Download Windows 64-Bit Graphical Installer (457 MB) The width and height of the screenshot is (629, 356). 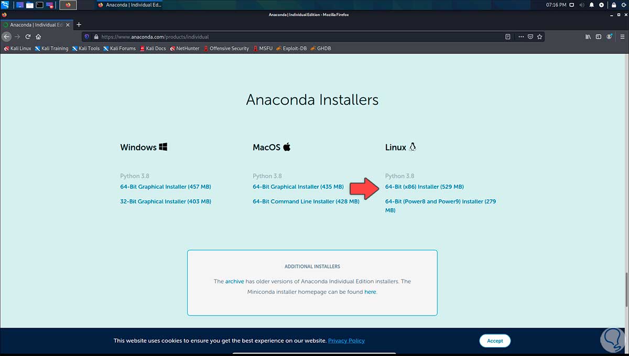pos(166,187)
